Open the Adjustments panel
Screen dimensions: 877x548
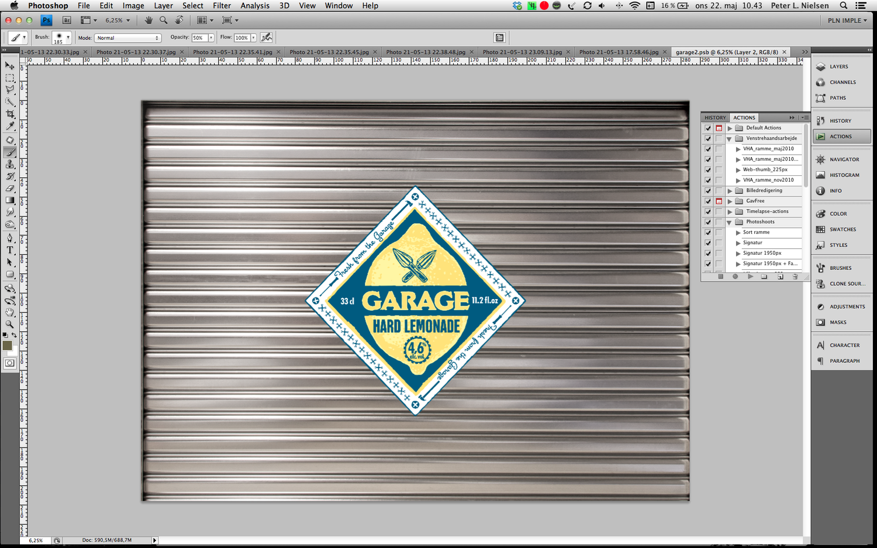pos(842,307)
